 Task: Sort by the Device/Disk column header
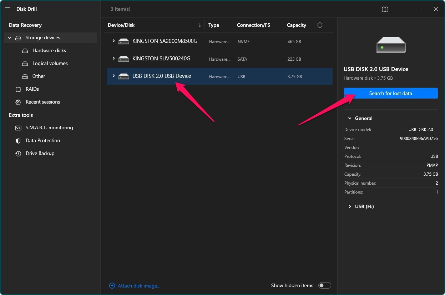[x=121, y=25]
